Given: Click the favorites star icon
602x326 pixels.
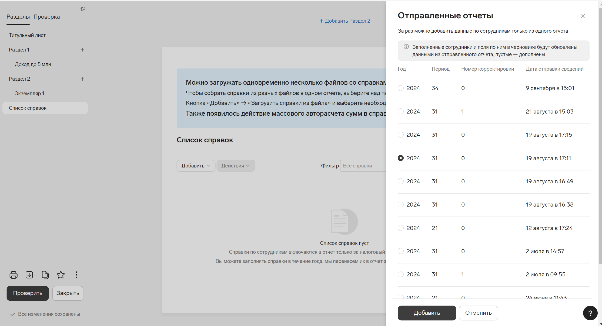Looking at the screenshot, I should pyautogui.click(x=61, y=275).
